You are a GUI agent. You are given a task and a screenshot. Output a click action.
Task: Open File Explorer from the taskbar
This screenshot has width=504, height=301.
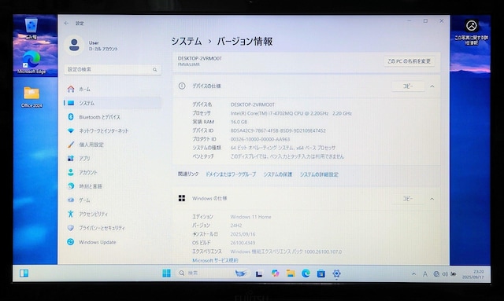coord(291,273)
